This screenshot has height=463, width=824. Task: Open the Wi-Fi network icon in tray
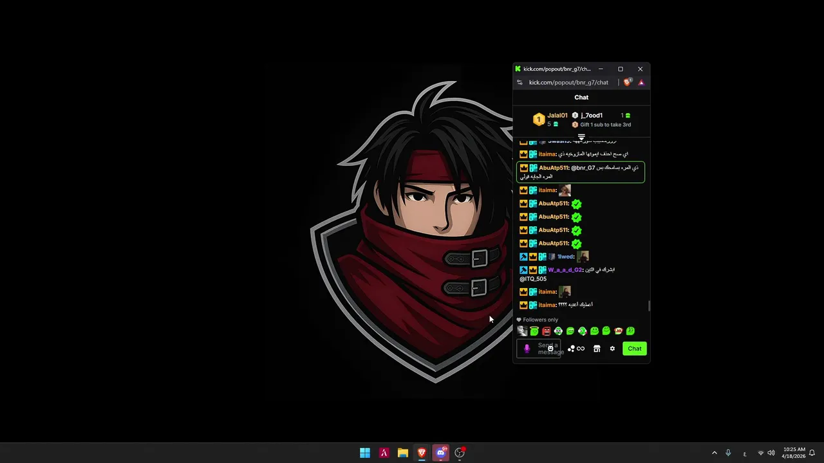pyautogui.click(x=761, y=453)
